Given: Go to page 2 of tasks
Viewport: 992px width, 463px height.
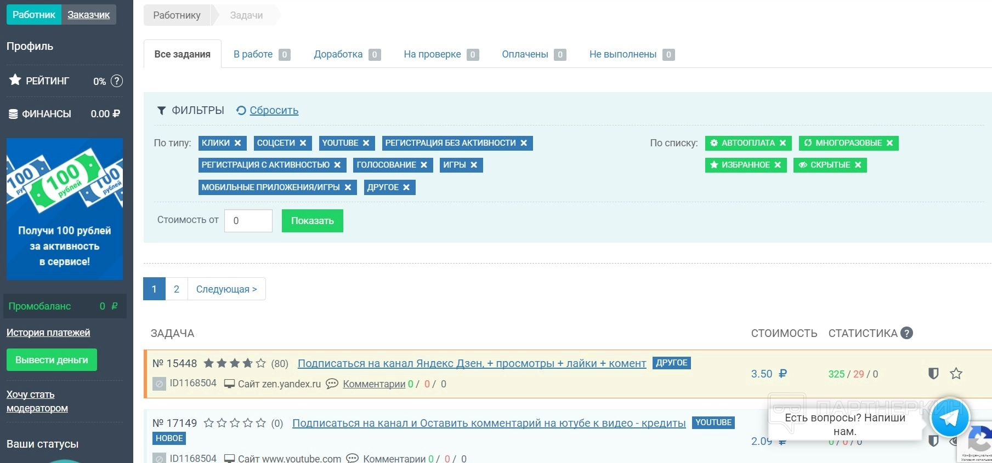Looking at the screenshot, I should [x=177, y=289].
